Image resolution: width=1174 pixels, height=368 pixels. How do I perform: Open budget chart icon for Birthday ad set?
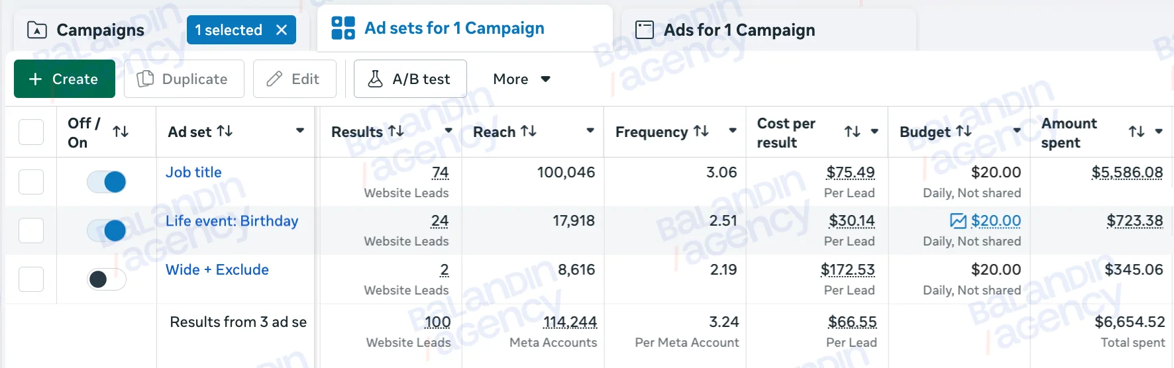[958, 220]
